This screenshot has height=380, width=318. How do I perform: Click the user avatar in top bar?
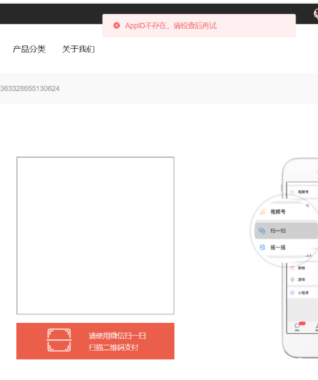click(316, 13)
